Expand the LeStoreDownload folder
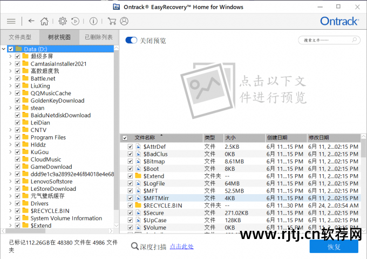The width and height of the screenshot is (367, 259). (10, 189)
